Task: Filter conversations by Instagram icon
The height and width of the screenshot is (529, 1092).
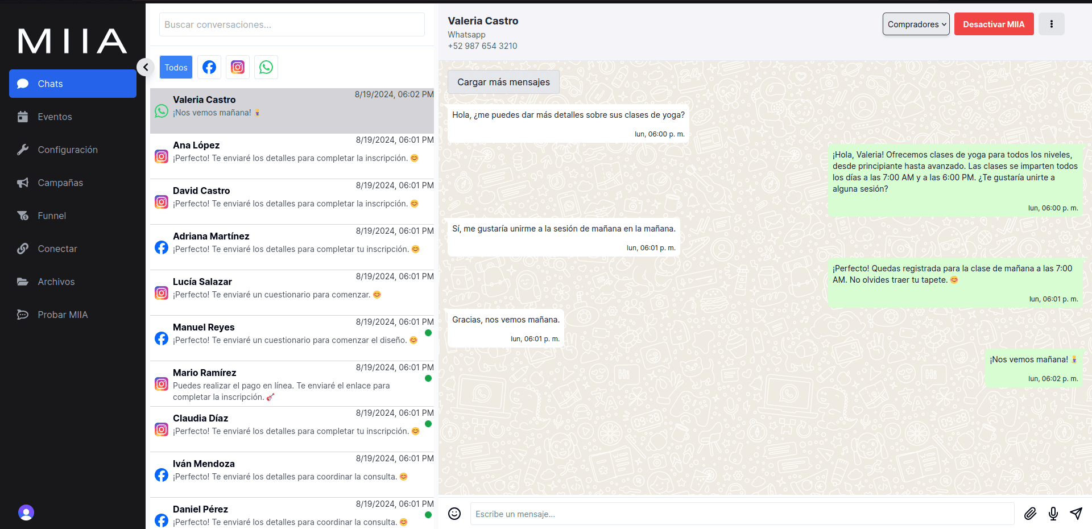Action: 238,67
